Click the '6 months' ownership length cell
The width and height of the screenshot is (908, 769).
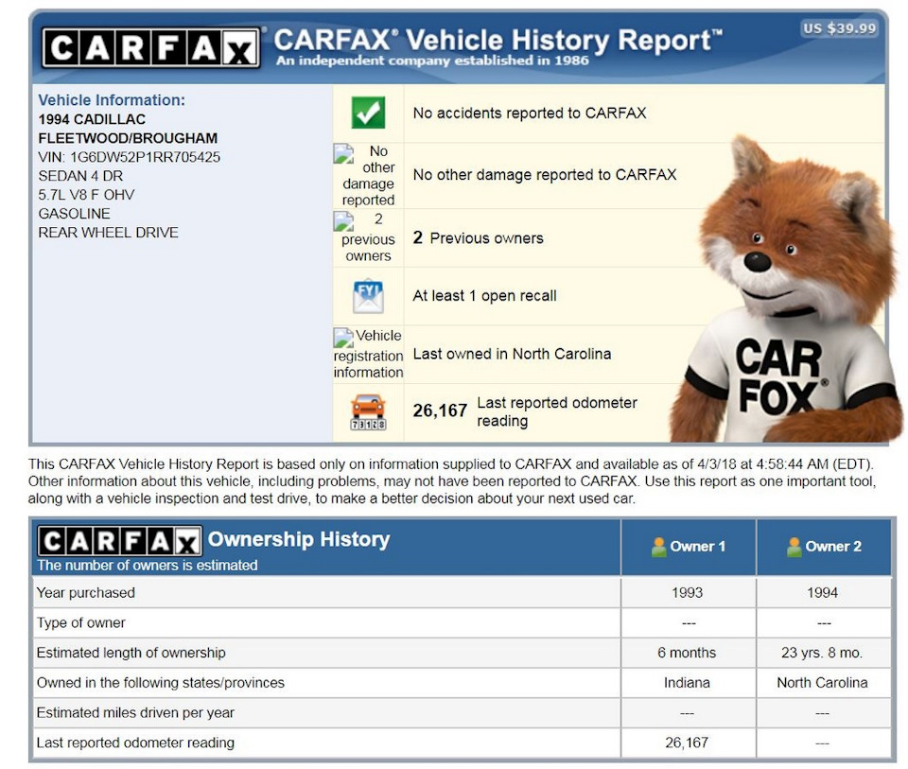point(687,653)
